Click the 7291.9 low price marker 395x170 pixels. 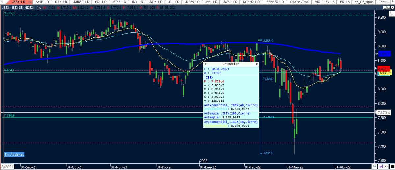(x=268, y=153)
